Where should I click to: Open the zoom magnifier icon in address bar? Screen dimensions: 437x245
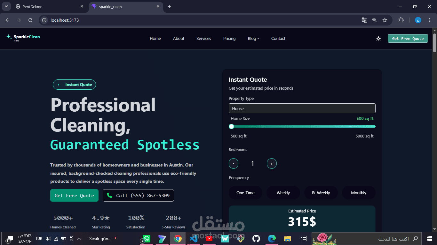point(374,20)
